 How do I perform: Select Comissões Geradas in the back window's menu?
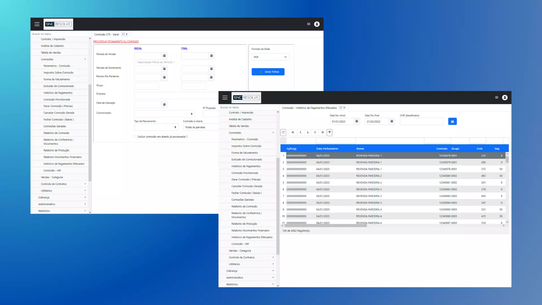(x=55, y=126)
